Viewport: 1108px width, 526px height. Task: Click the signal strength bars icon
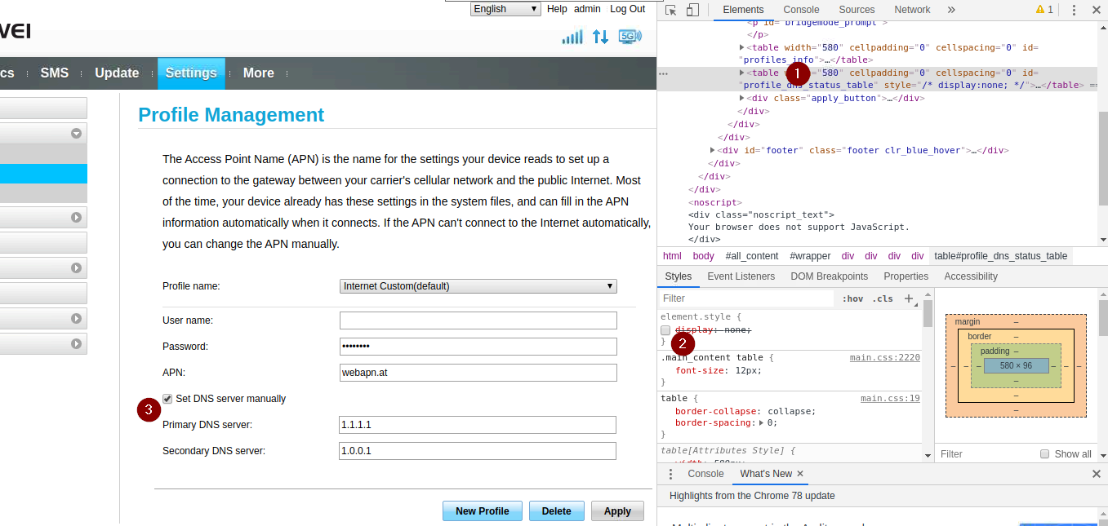(x=572, y=37)
